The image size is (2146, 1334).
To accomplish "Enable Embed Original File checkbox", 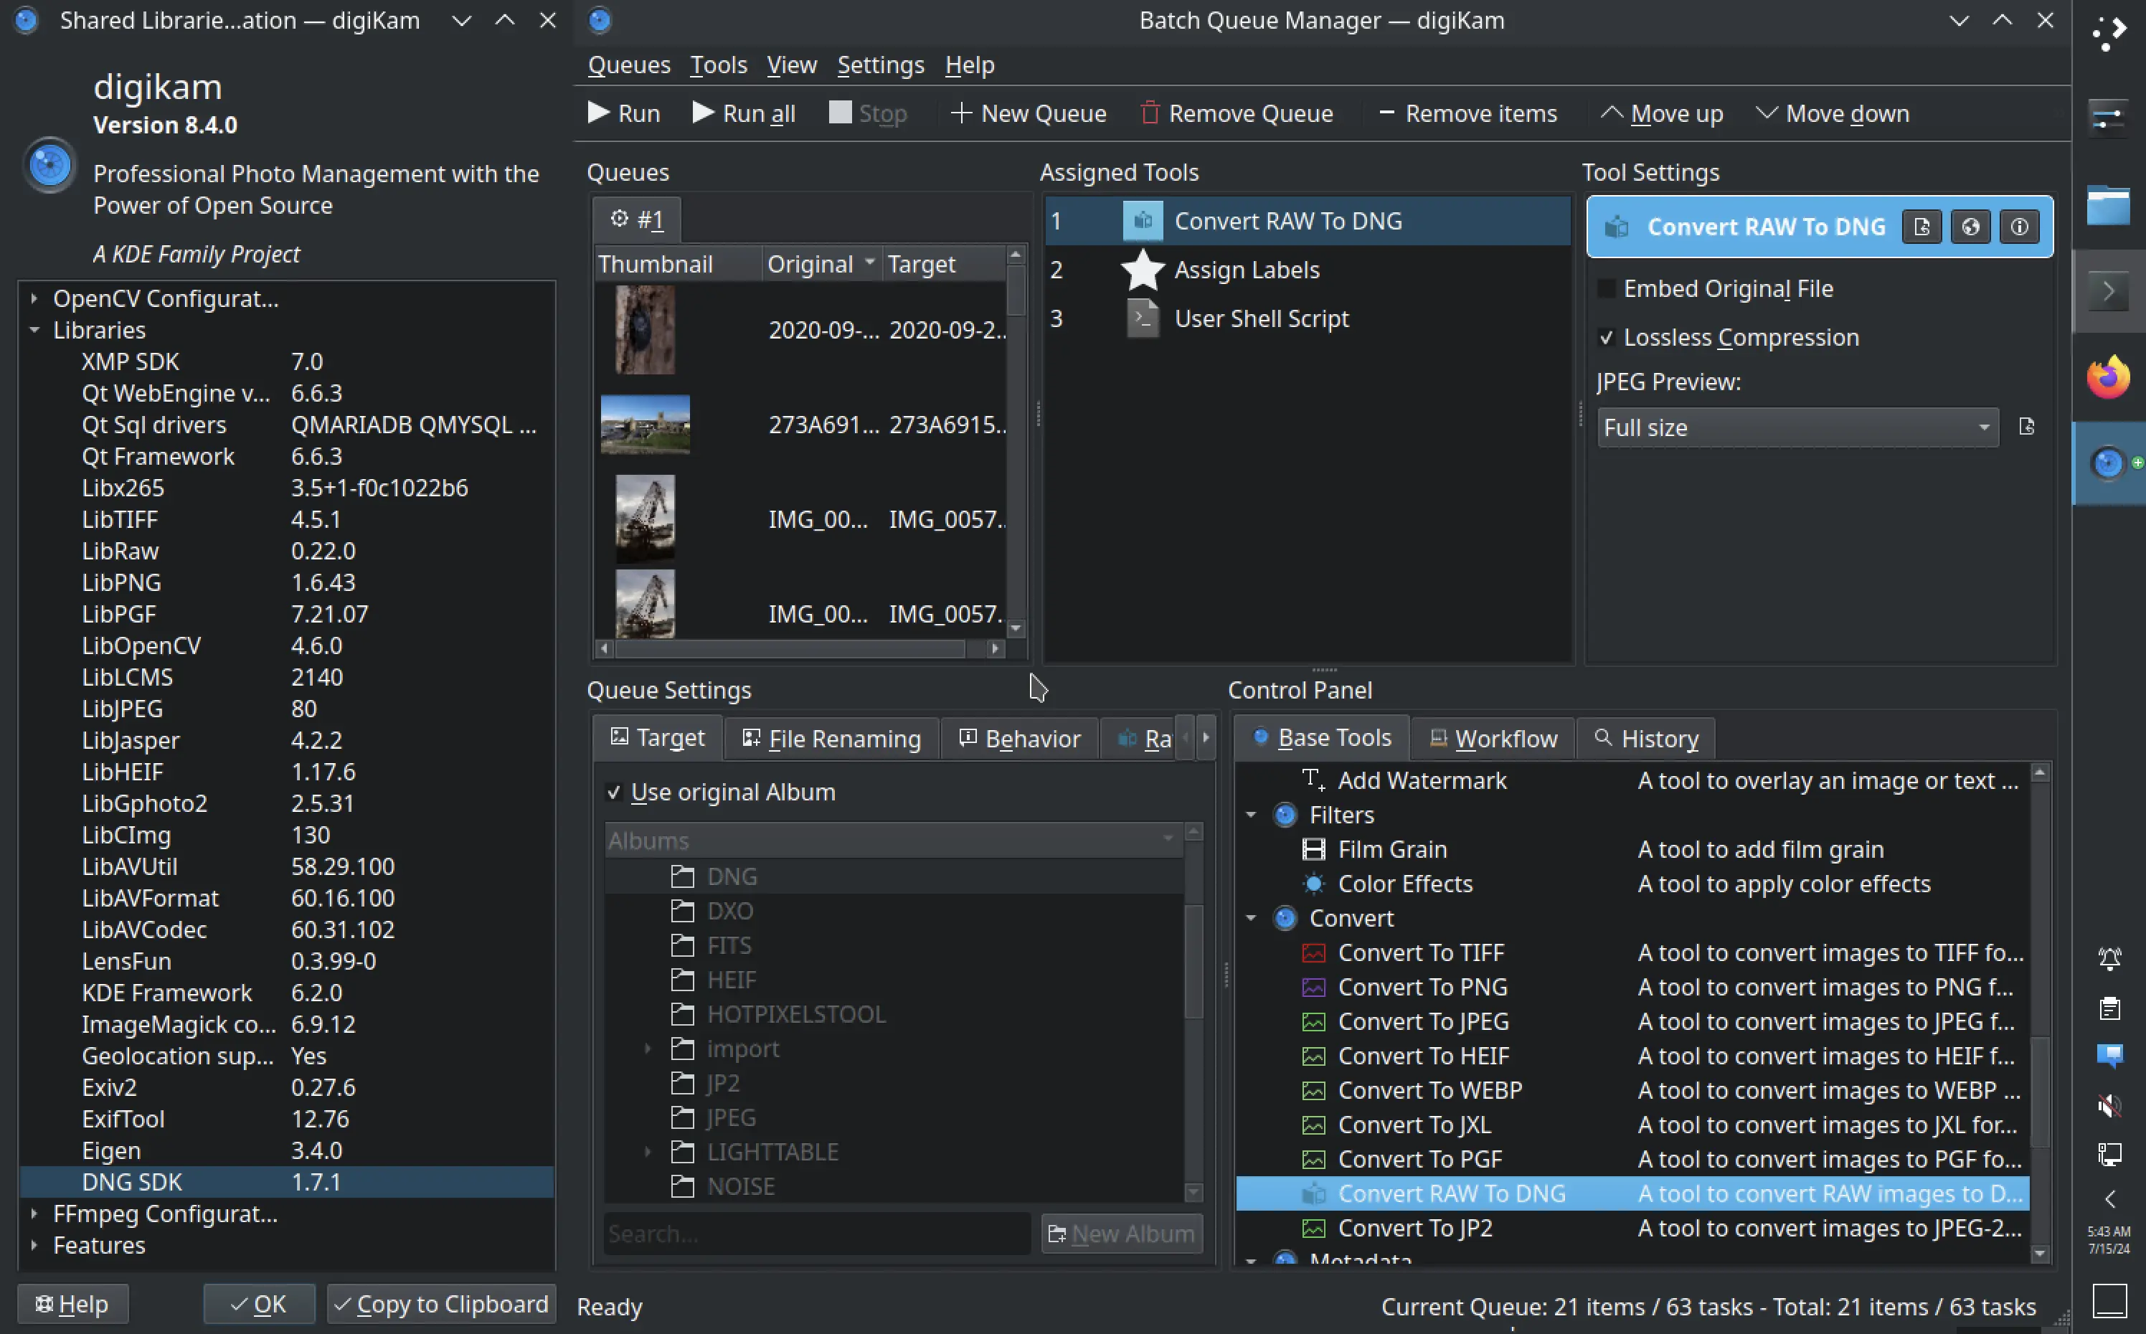I will [x=1607, y=288].
